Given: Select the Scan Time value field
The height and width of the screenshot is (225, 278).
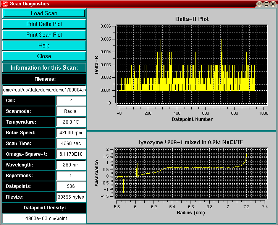Looking at the screenshot, I should (71, 143).
